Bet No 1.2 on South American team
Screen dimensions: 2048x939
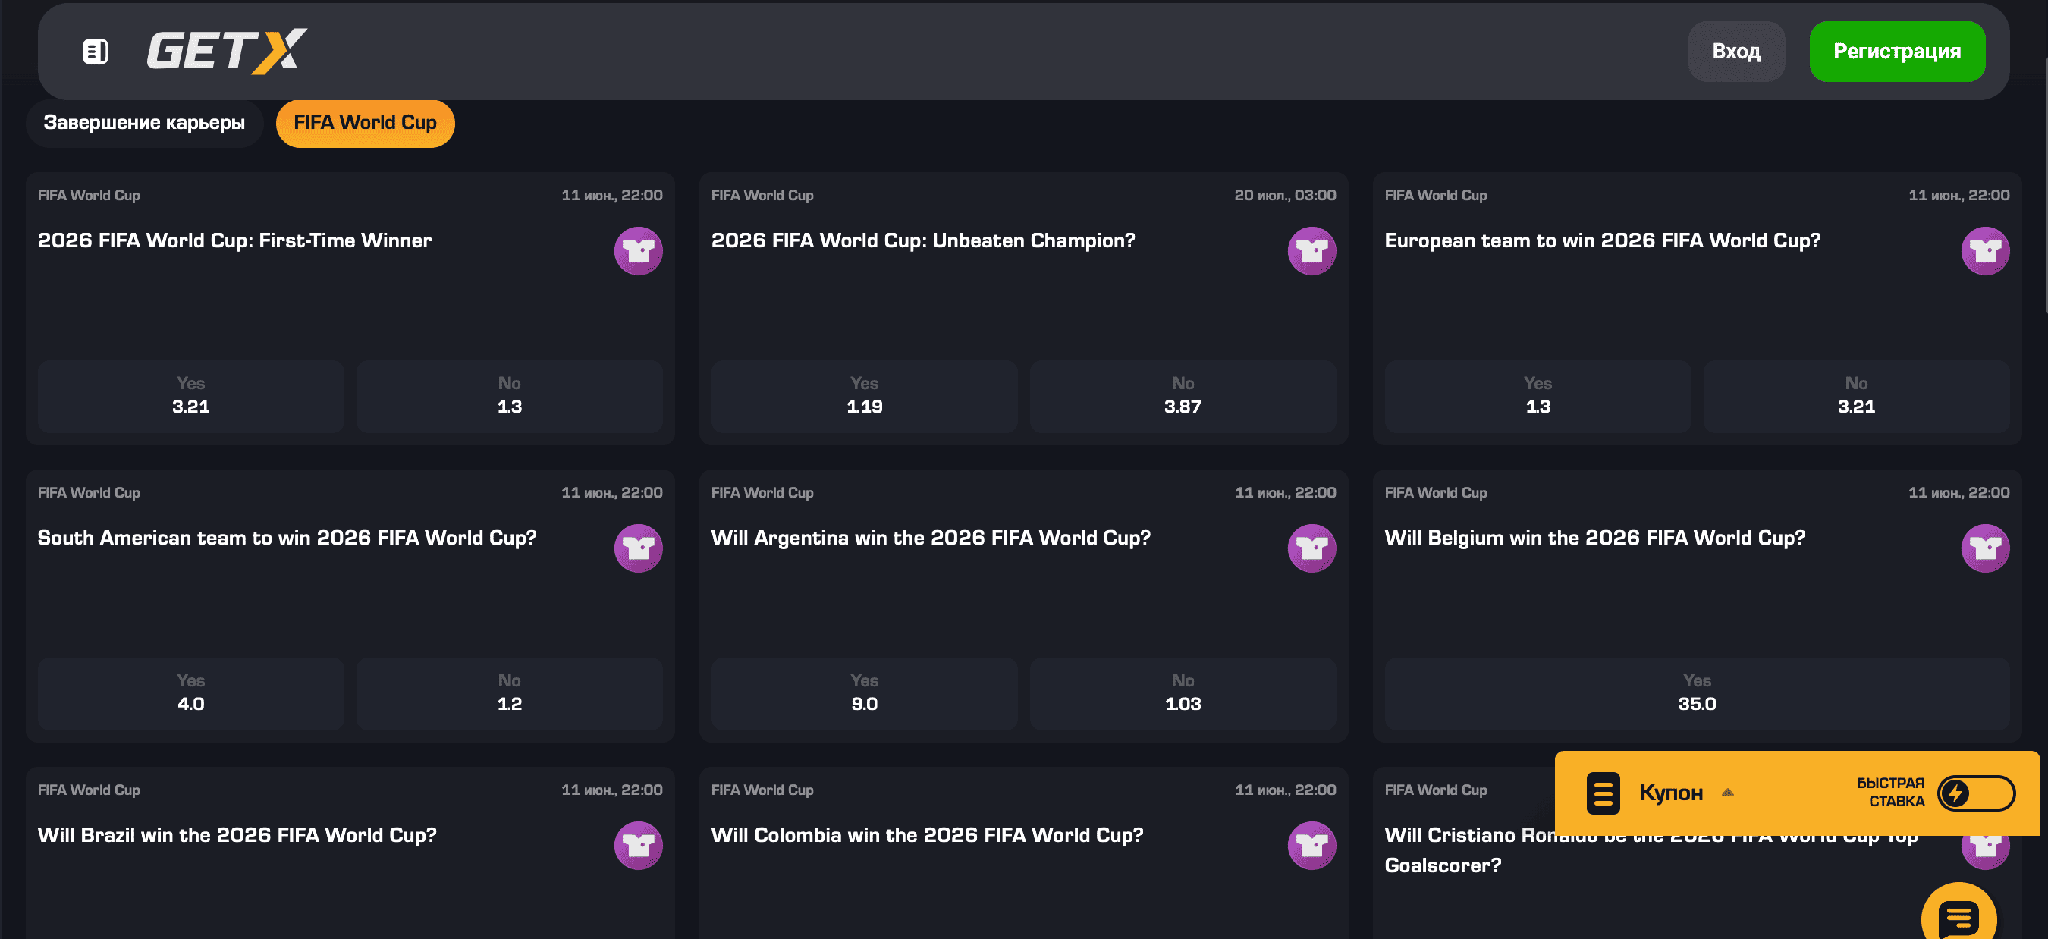click(509, 693)
